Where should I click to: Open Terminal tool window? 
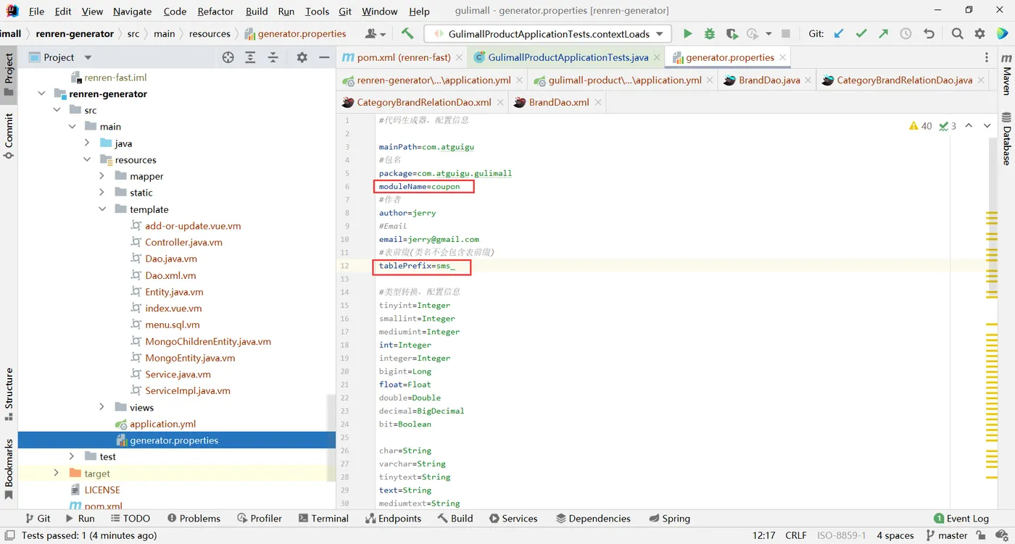pos(323,519)
